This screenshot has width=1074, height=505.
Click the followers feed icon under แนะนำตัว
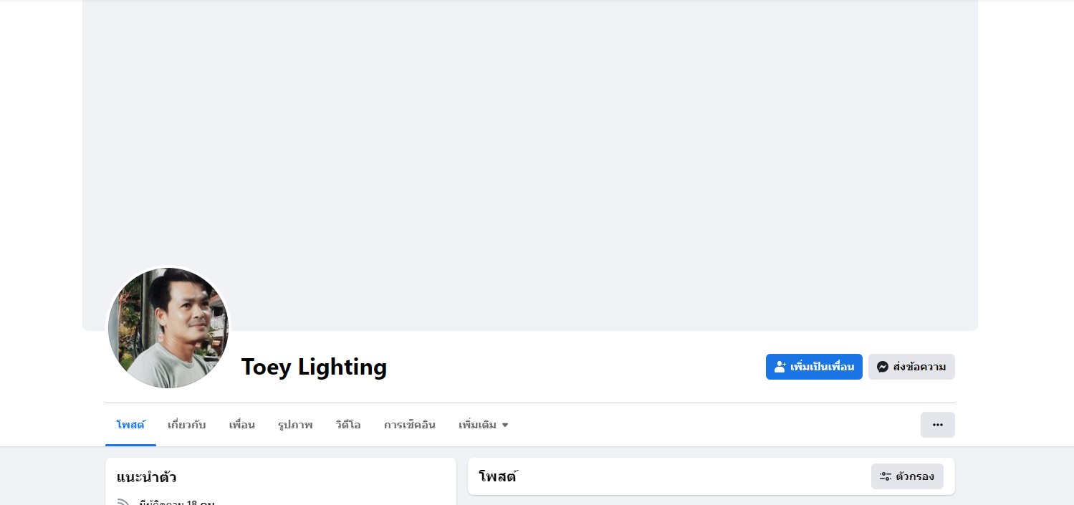[123, 502]
